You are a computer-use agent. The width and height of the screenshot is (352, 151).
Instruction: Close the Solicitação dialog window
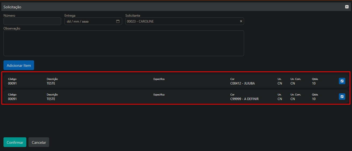click(x=347, y=7)
